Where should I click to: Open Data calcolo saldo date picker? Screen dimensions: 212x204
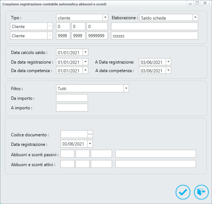click(x=85, y=52)
